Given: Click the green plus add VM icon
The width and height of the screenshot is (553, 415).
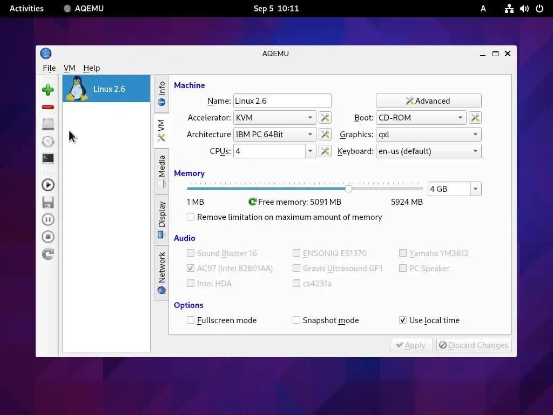Looking at the screenshot, I should 48,90.
